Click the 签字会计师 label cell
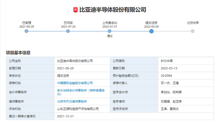This screenshot has height=121, width=219. tap(134, 92)
